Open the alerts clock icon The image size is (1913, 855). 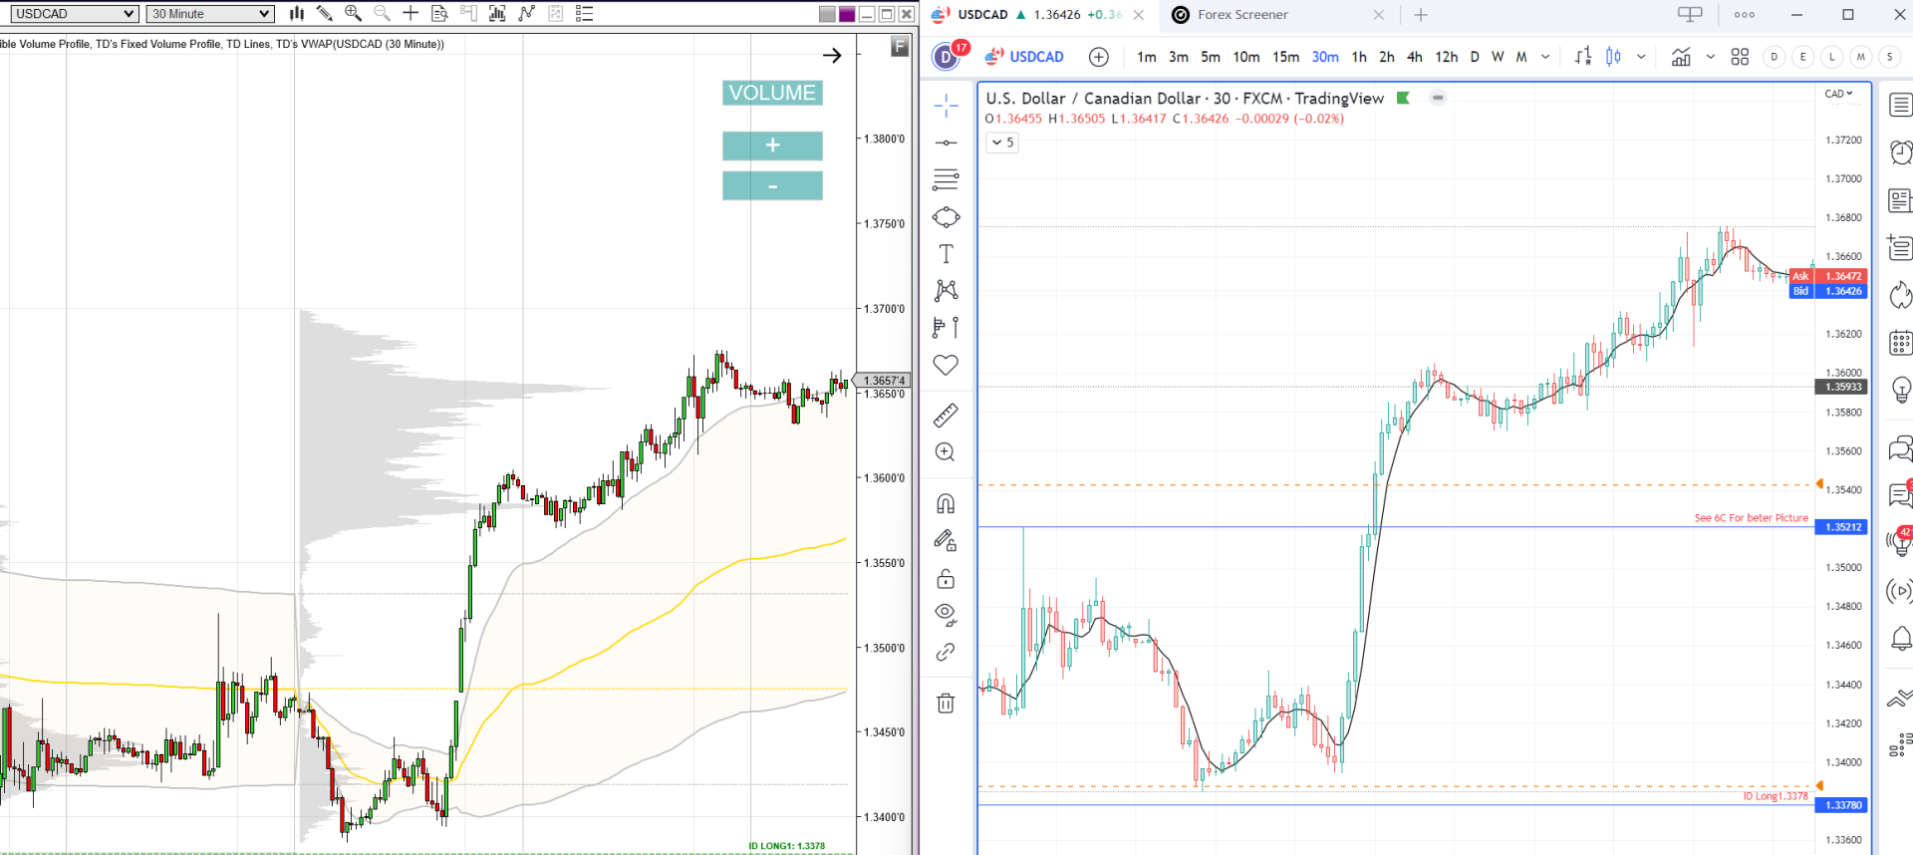(1901, 152)
